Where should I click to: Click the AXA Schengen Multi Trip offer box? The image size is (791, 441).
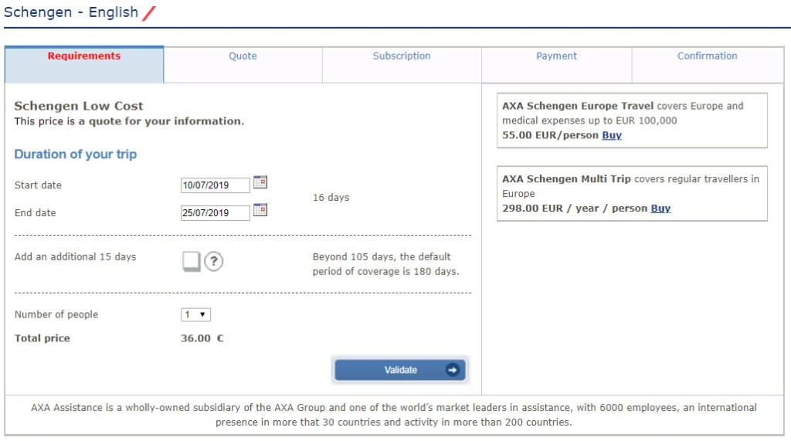coord(632,193)
